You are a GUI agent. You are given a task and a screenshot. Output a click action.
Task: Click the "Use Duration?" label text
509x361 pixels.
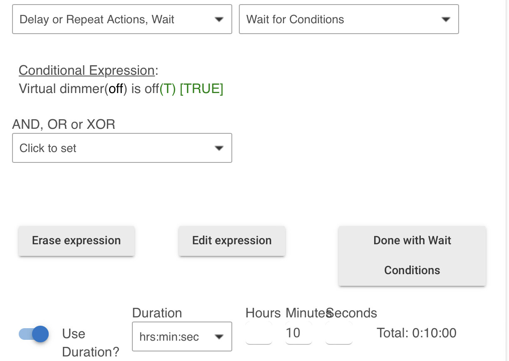[x=90, y=343]
